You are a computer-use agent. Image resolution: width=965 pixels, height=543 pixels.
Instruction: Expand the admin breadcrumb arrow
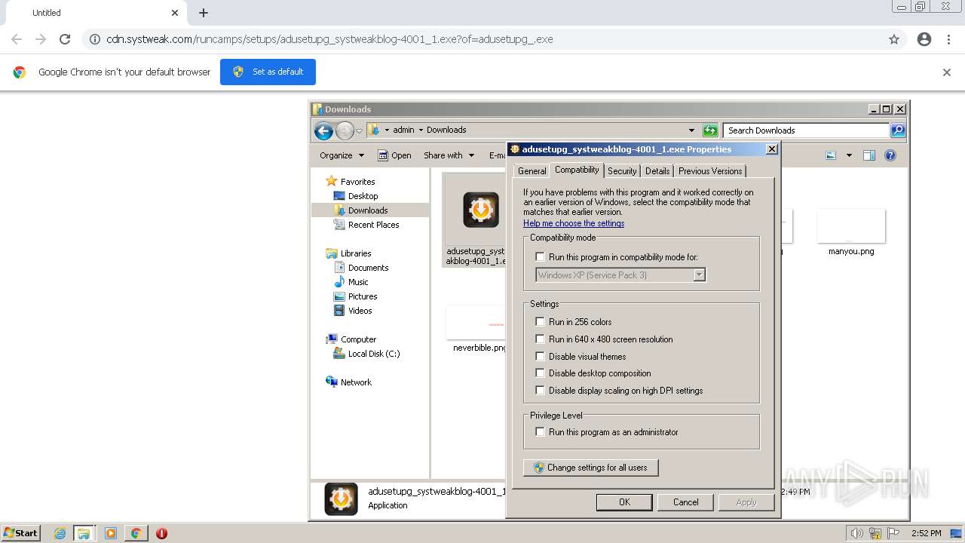pyautogui.click(x=421, y=130)
